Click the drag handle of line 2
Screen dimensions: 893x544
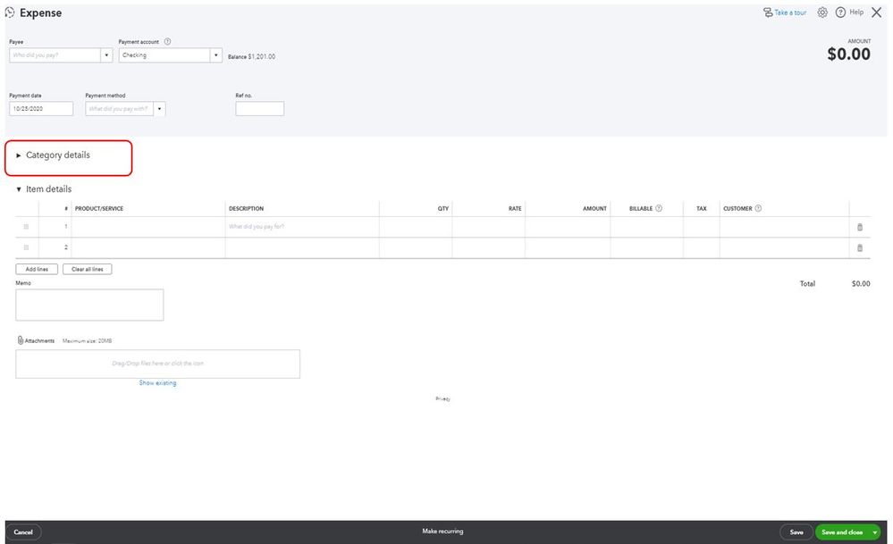pyautogui.click(x=26, y=247)
